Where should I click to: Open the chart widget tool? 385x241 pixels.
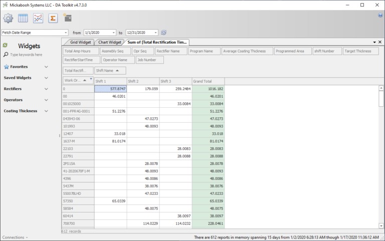click(38, 18)
